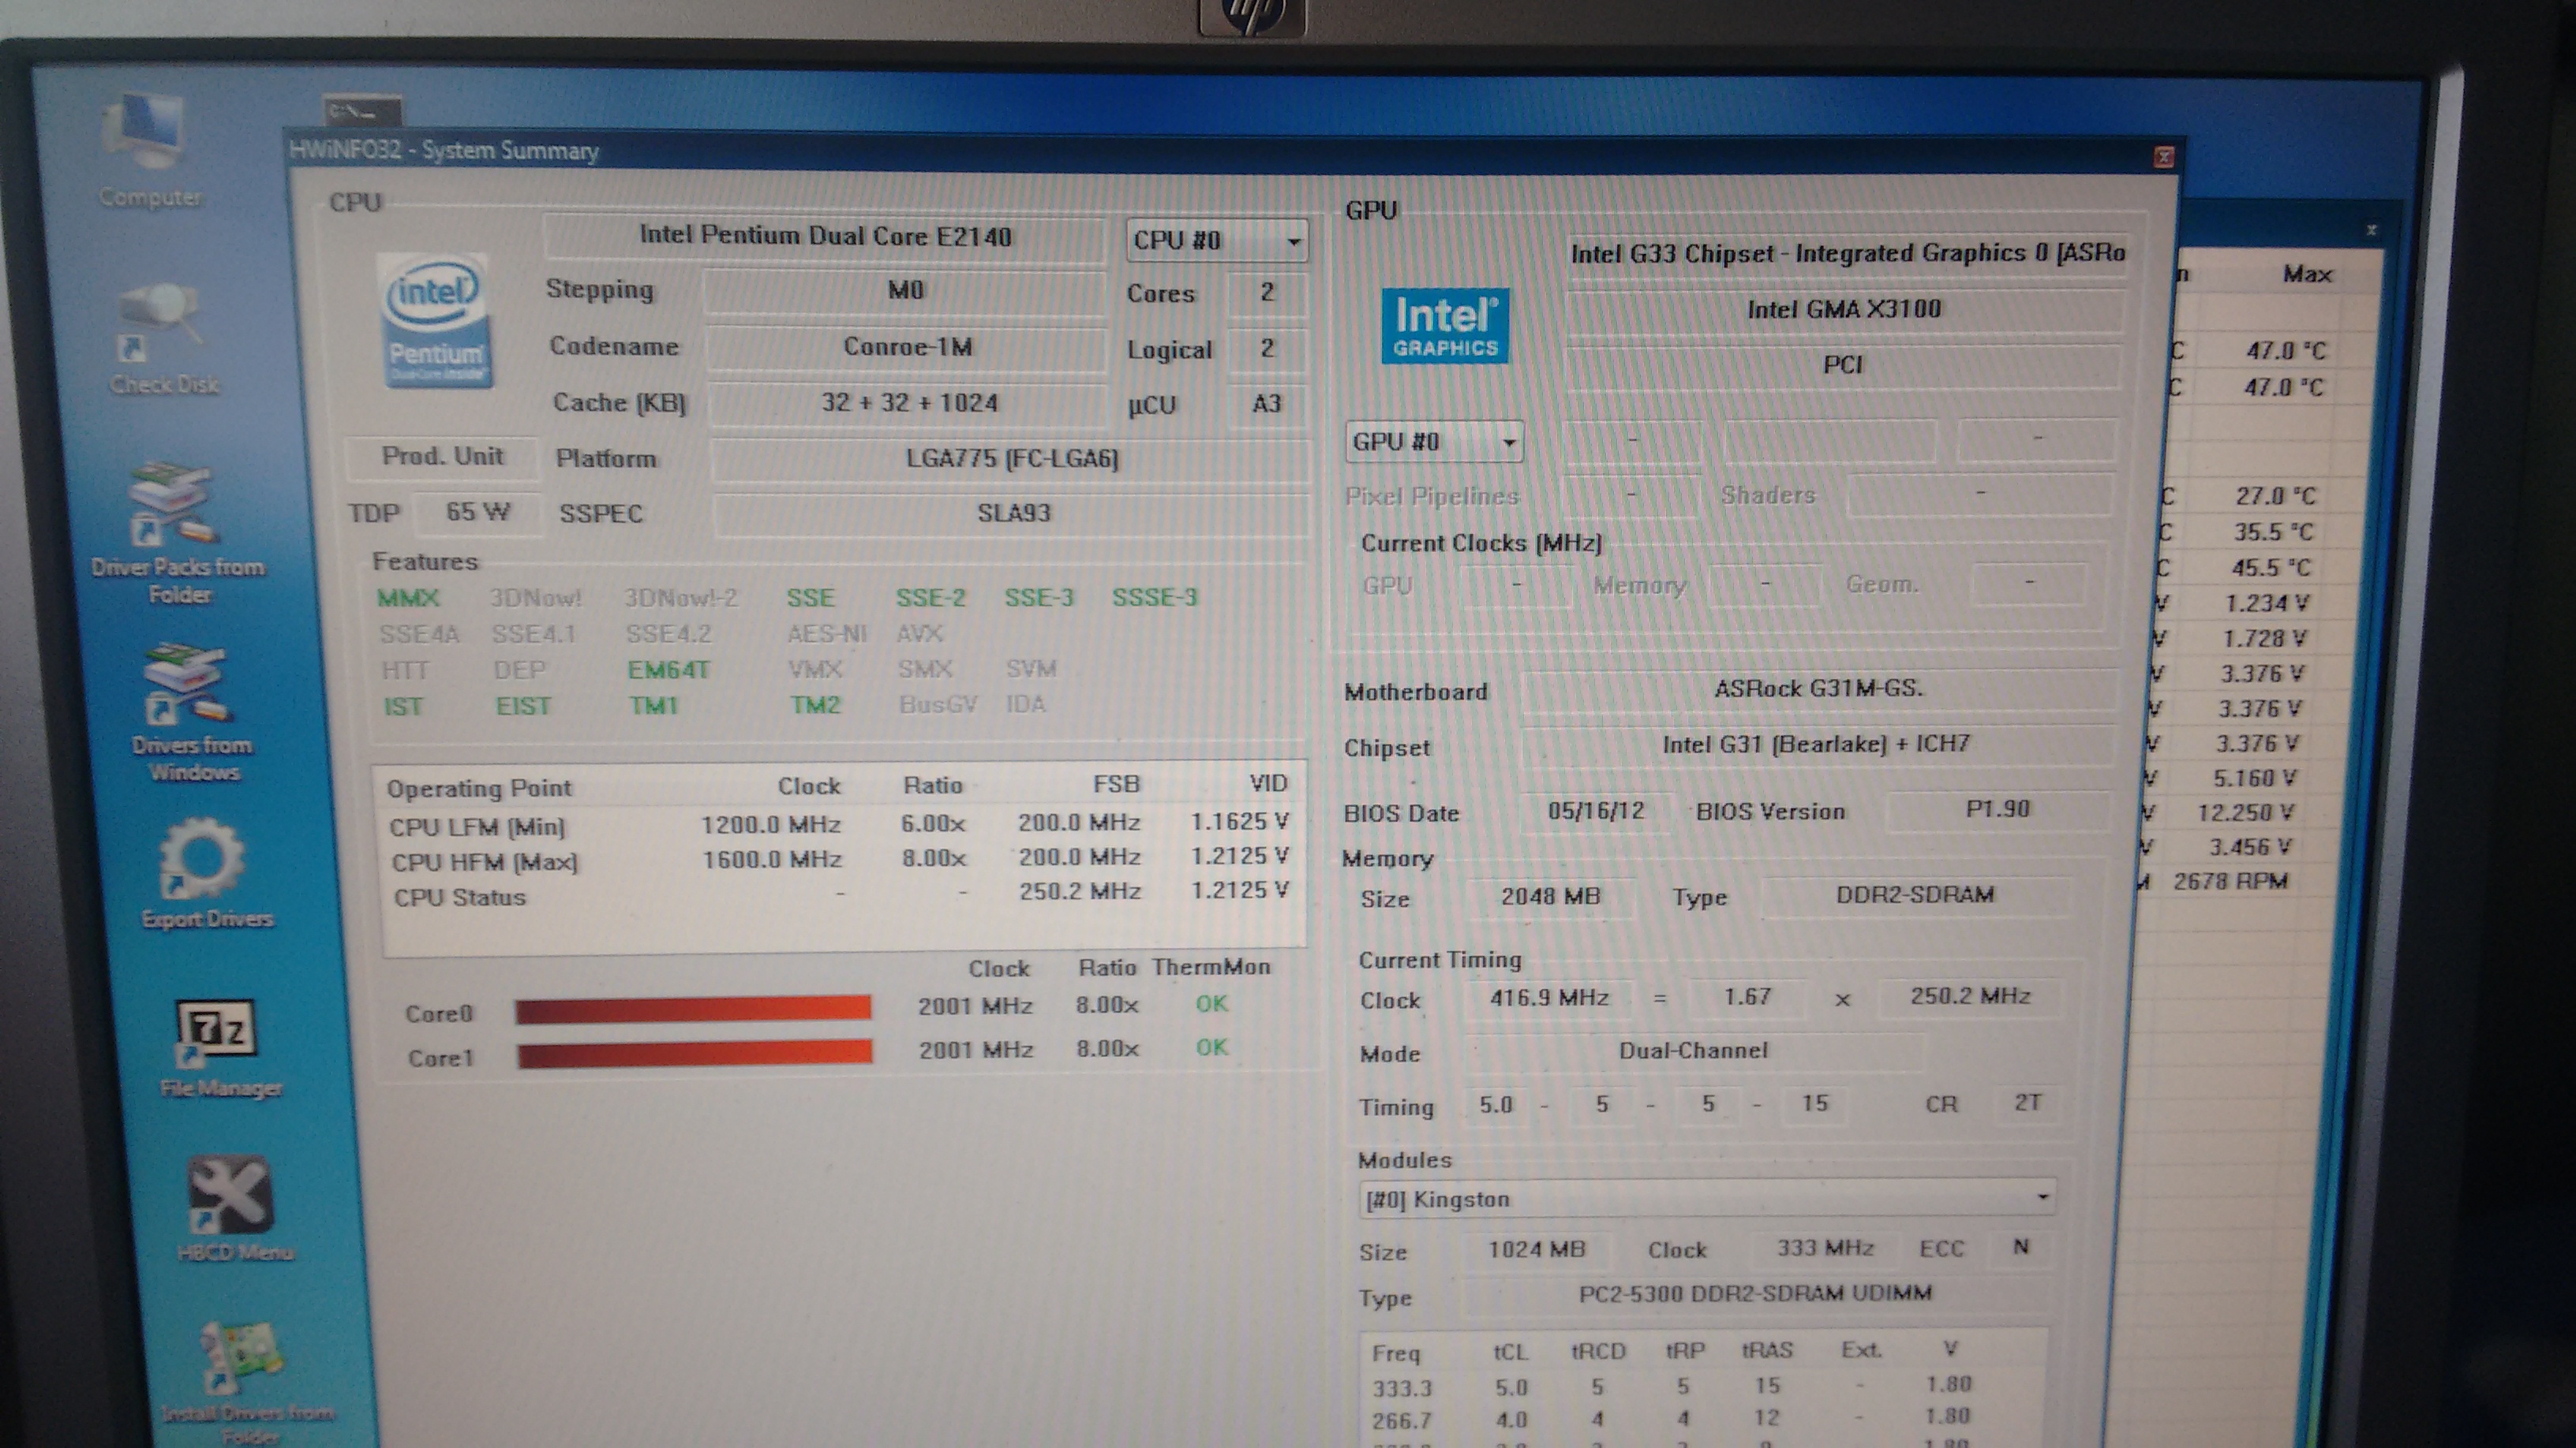The height and width of the screenshot is (1448, 2576).
Task: Click the Memory Size value 2048 MB
Action: tap(1550, 897)
